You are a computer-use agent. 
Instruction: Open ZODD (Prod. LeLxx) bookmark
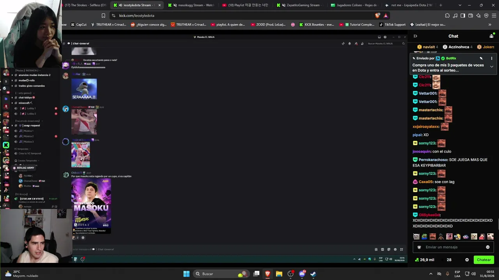click(268, 24)
